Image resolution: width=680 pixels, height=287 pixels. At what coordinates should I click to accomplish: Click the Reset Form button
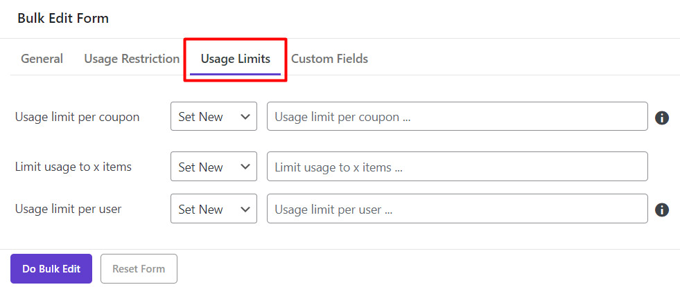click(x=139, y=269)
